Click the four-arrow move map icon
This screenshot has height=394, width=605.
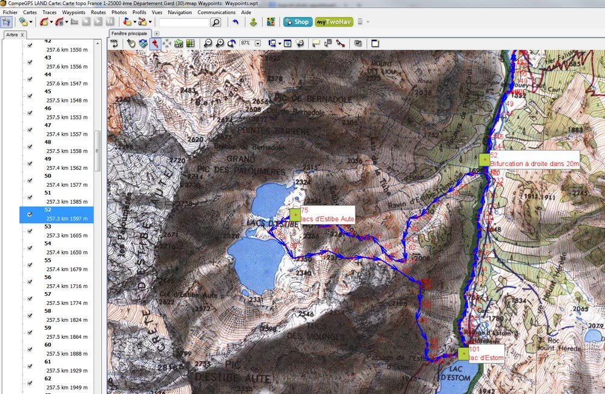click(167, 43)
